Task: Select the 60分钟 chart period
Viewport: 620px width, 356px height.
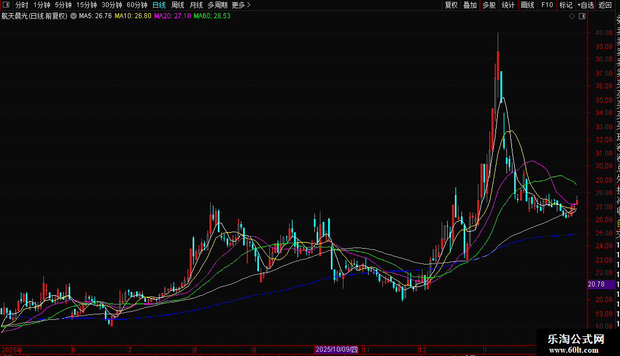Action: 137,5
